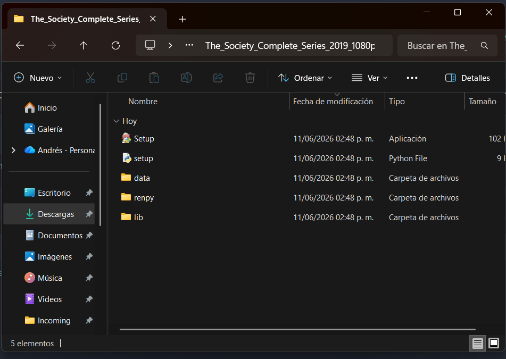This screenshot has height=359, width=506.
Task: Refresh the current folder view
Action: [x=115, y=46]
